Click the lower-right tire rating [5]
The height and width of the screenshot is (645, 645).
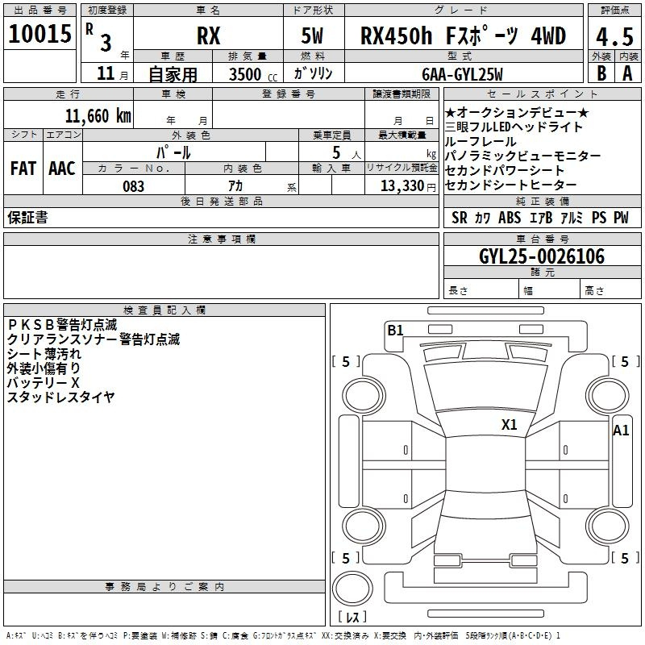point(621,558)
